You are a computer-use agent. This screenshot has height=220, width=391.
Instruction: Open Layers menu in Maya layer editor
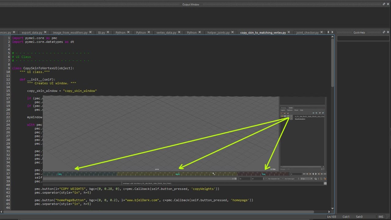tap(283, 110)
